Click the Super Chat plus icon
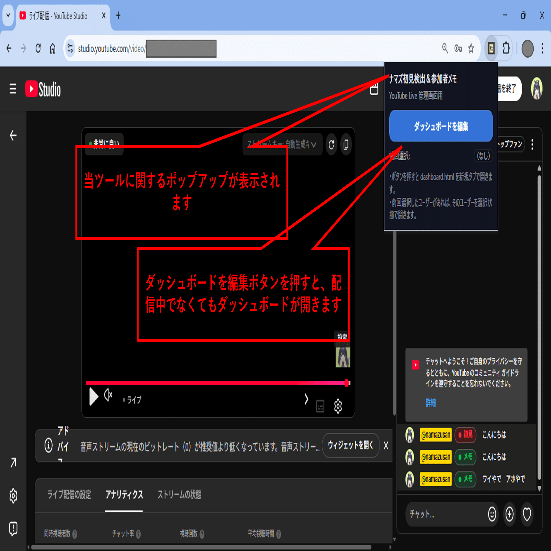Viewport: 551px width, 551px height. 510,514
